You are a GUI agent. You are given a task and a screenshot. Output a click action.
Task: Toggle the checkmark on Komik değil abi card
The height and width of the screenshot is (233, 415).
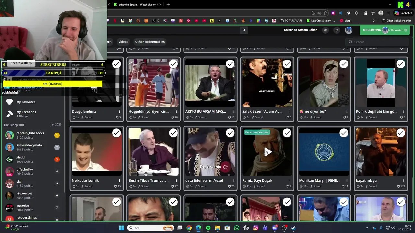(x=401, y=64)
